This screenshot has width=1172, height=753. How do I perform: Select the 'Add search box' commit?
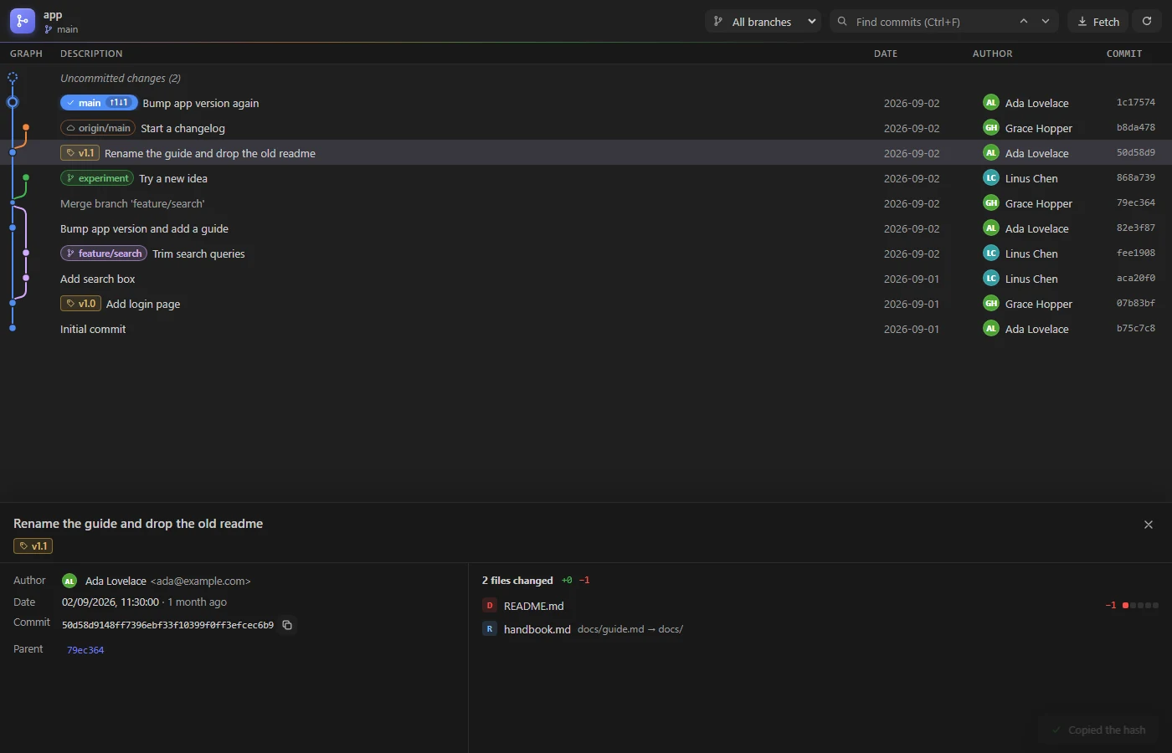coord(586,279)
